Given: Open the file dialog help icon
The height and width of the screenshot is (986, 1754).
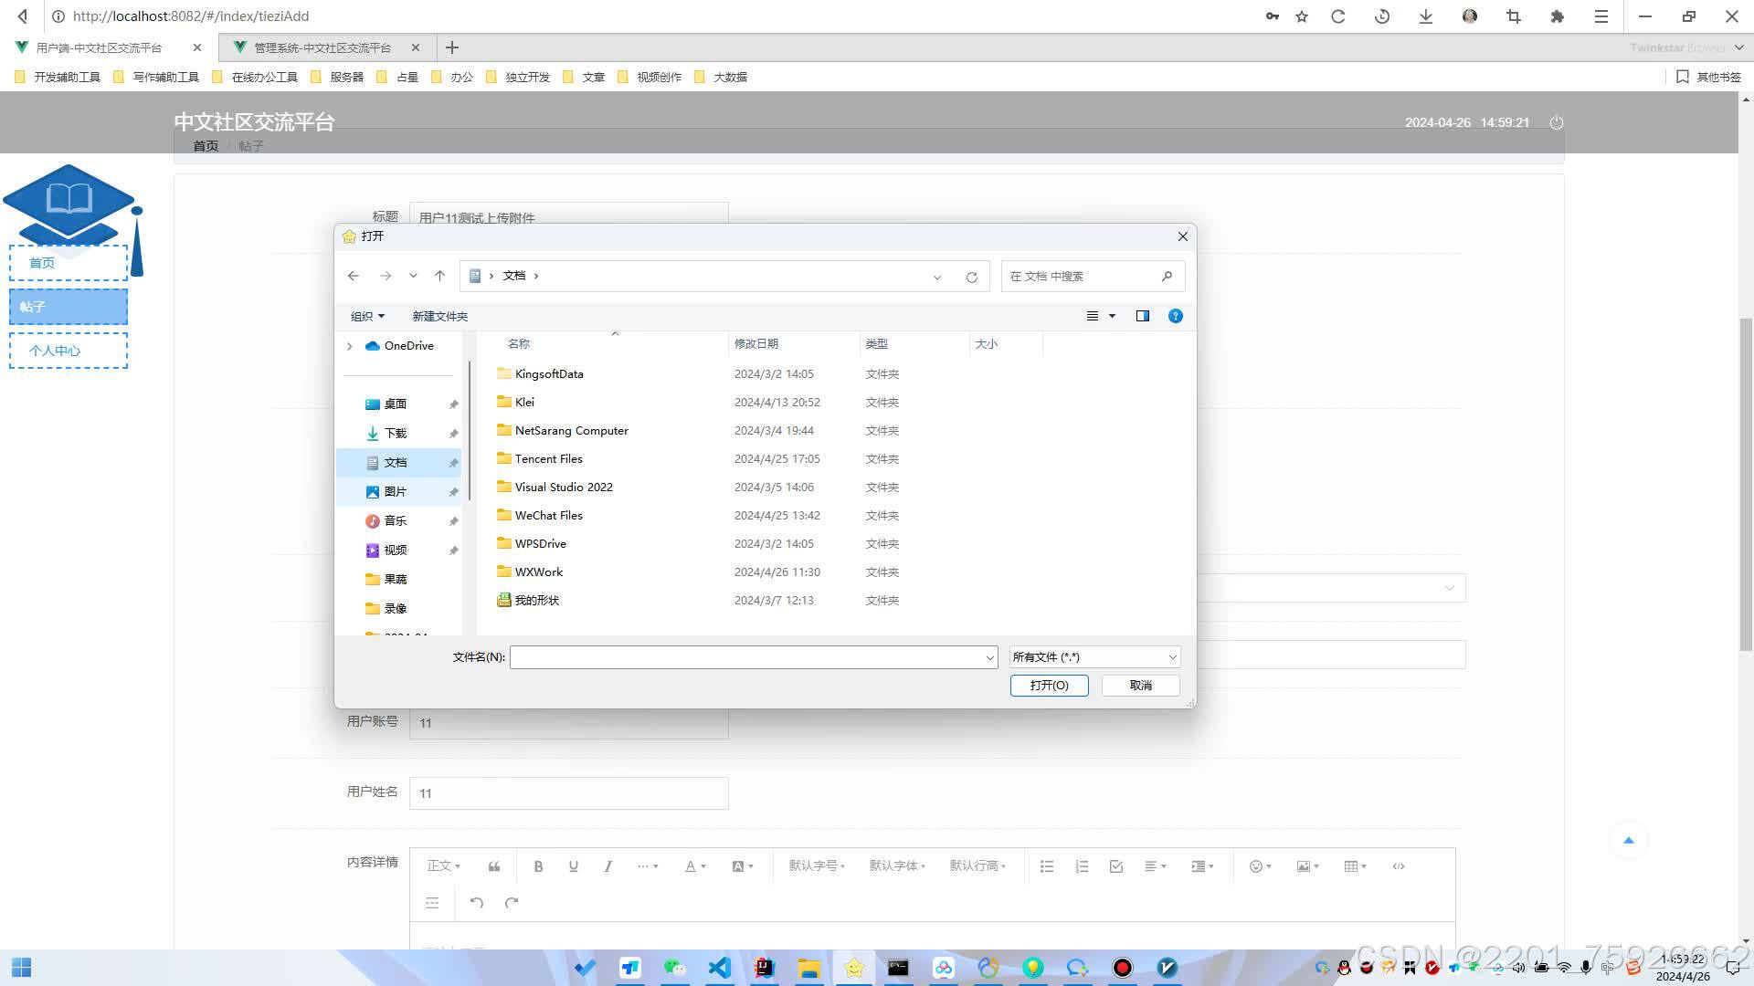Looking at the screenshot, I should 1176,316.
